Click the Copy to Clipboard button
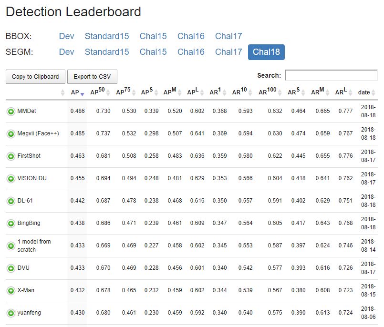 (35, 77)
